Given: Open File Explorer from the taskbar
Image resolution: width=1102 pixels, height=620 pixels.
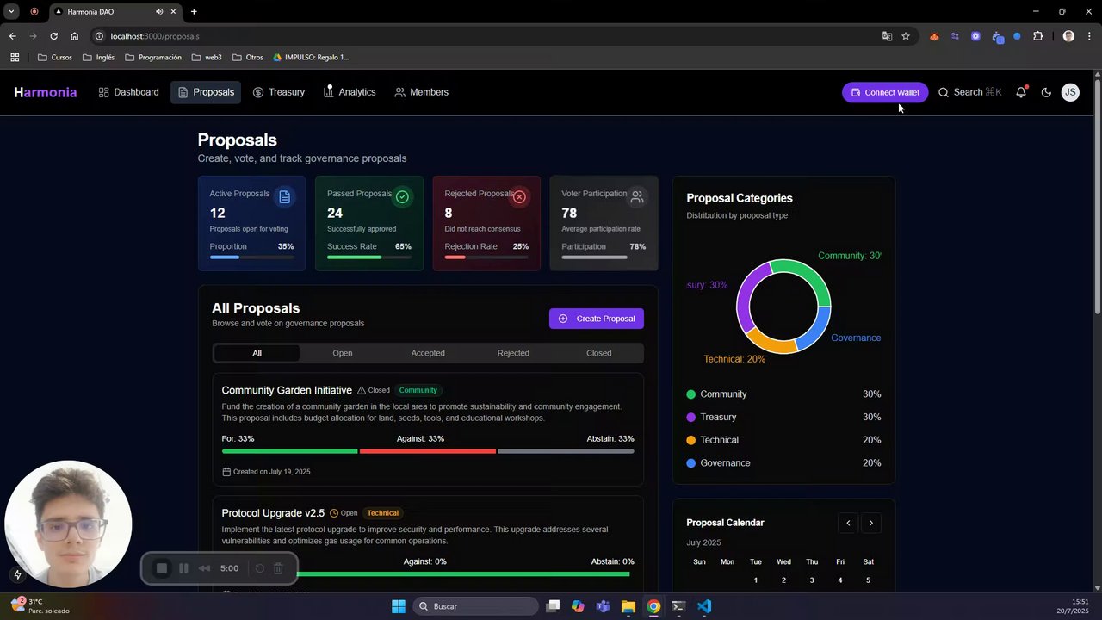Looking at the screenshot, I should coord(628,606).
